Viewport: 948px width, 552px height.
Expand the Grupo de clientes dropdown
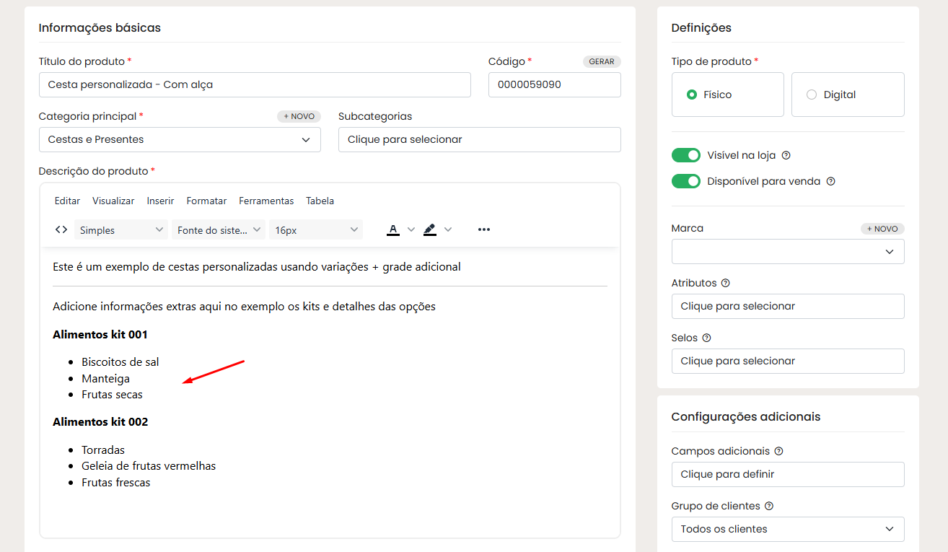point(787,529)
